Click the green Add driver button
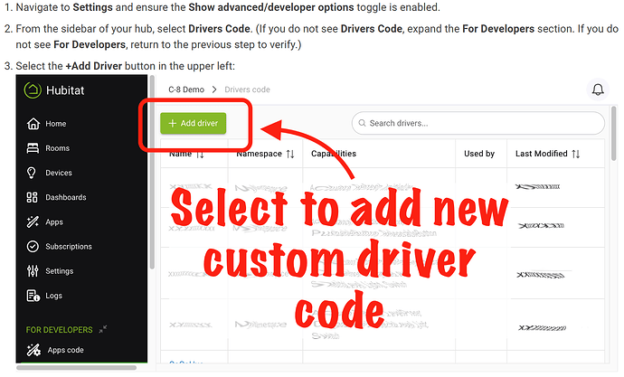Viewport: 624px width, 377px height. click(x=193, y=123)
